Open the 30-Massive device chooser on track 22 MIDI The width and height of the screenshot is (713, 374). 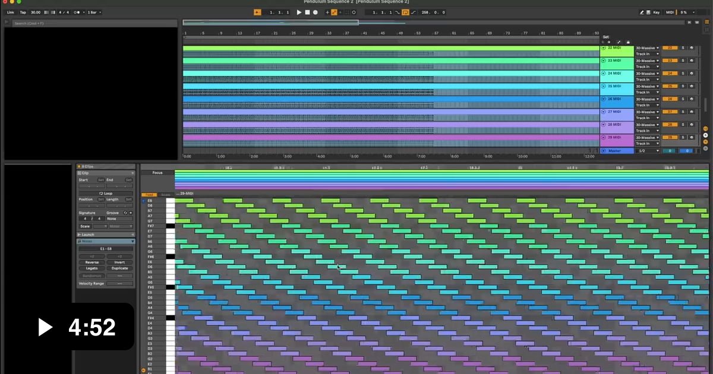(648, 49)
